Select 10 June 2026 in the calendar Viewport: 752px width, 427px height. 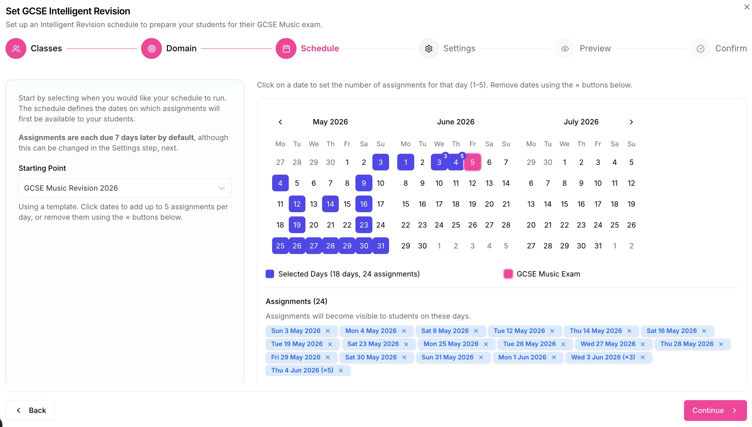click(439, 183)
